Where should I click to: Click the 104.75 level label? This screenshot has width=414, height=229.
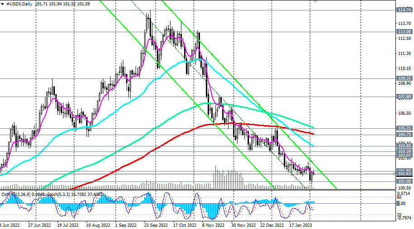tap(404, 135)
